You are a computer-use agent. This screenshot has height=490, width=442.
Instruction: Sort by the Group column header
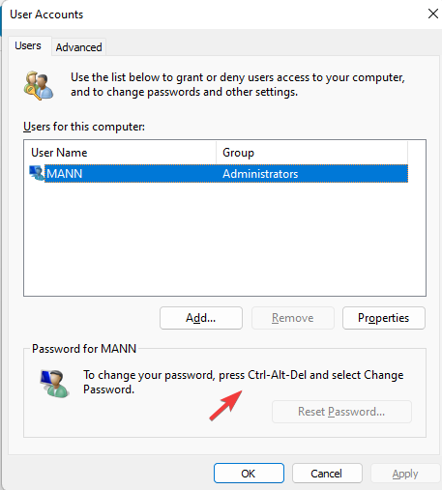point(311,153)
